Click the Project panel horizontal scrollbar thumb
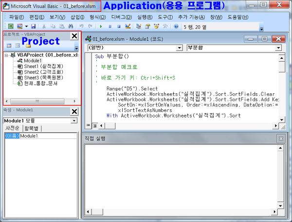This screenshot has height=222, width=292. coord(37,102)
